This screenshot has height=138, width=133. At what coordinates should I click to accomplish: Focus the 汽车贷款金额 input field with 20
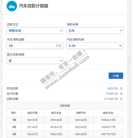(x=35, y=46)
